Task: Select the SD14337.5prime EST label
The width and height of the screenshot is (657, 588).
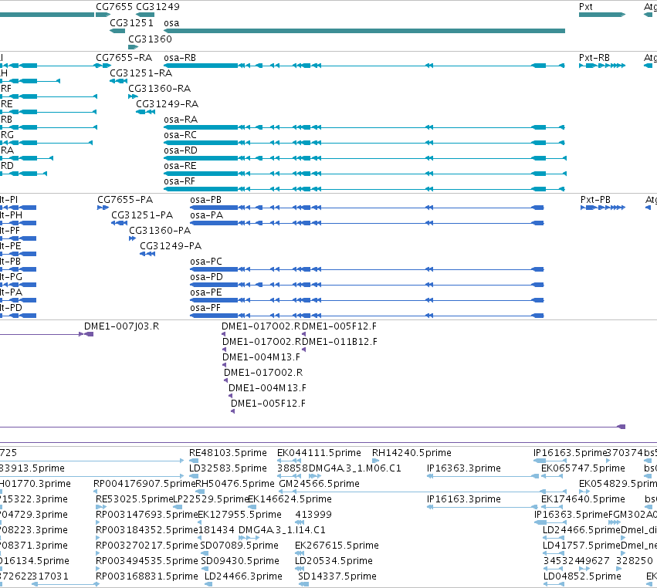Action: pyautogui.click(x=337, y=576)
